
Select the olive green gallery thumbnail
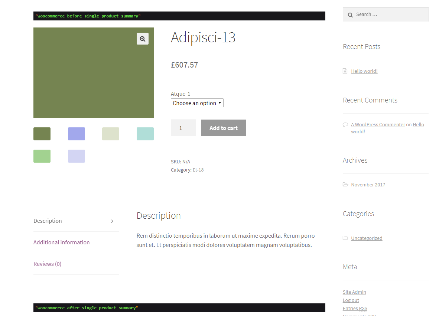tap(42, 134)
